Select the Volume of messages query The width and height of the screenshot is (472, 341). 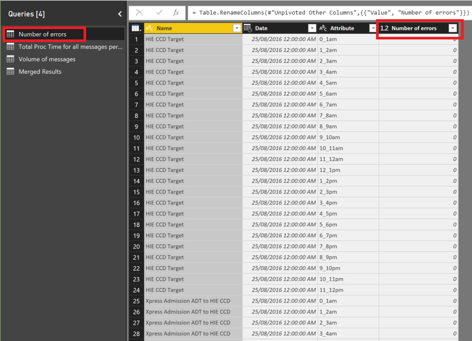[47, 59]
